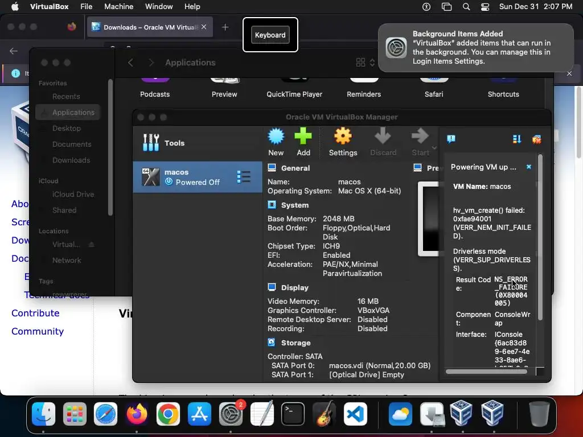This screenshot has width=583, height=437.
Task: Select Downloads in Finder sidebar
Action: click(71, 160)
